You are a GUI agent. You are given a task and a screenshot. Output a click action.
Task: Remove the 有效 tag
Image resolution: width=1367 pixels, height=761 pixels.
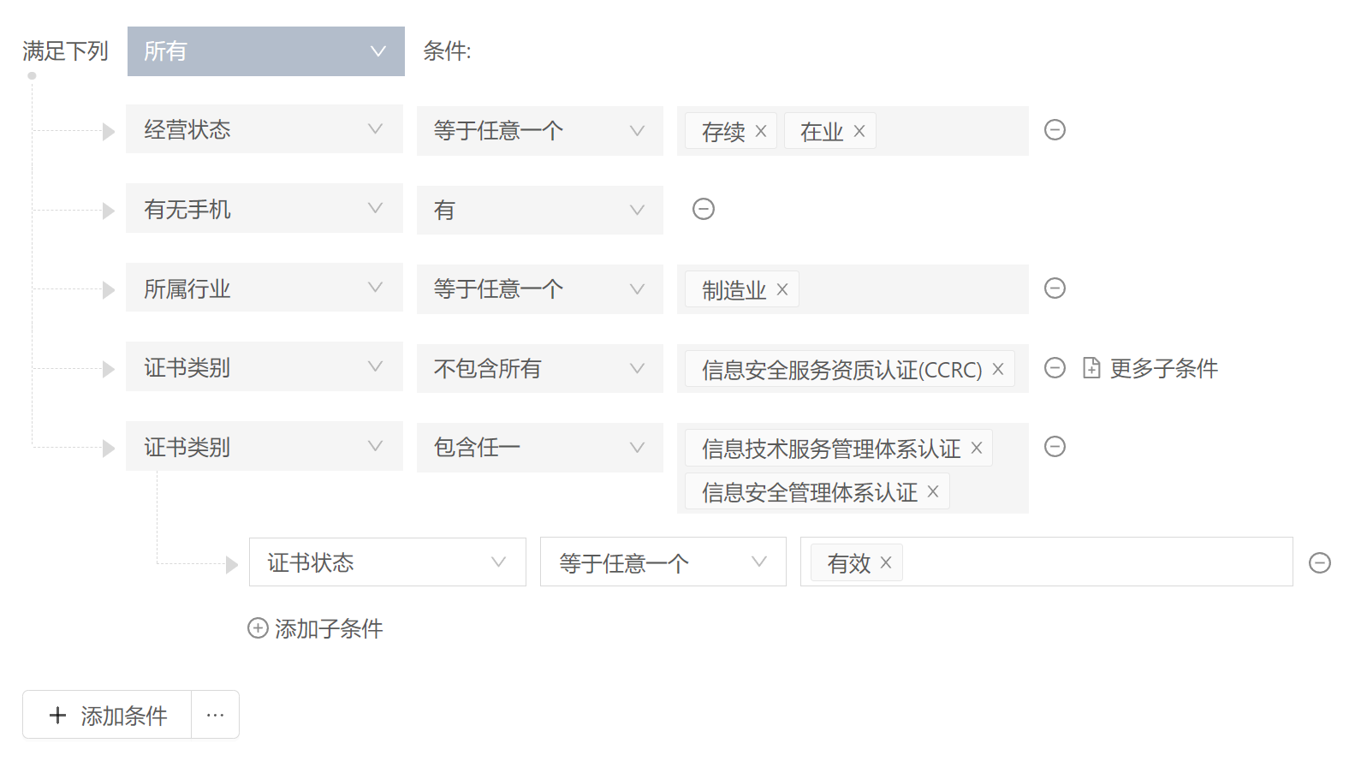pyautogui.click(x=886, y=562)
